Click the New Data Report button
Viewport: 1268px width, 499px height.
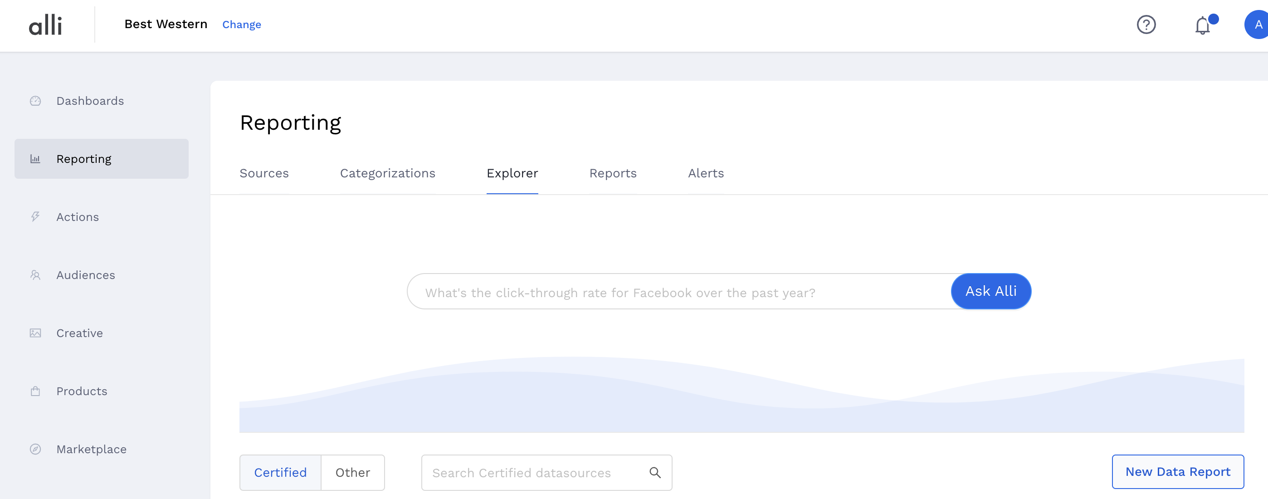(x=1177, y=472)
